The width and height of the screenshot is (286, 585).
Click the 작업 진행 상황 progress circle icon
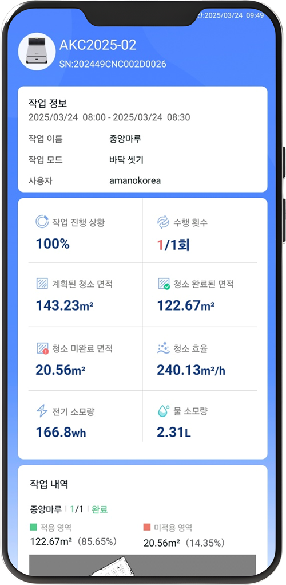[42, 222]
